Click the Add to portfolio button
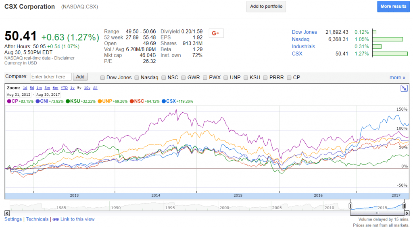Screen dimensions: 413x227 pyautogui.click(x=266, y=6)
